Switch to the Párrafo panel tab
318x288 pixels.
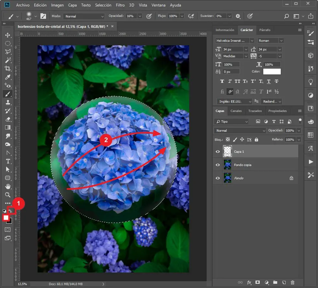pos(265,30)
